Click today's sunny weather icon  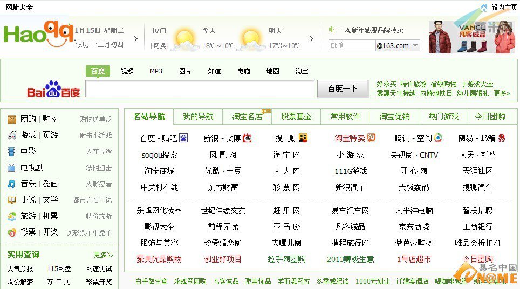(186, 40)
